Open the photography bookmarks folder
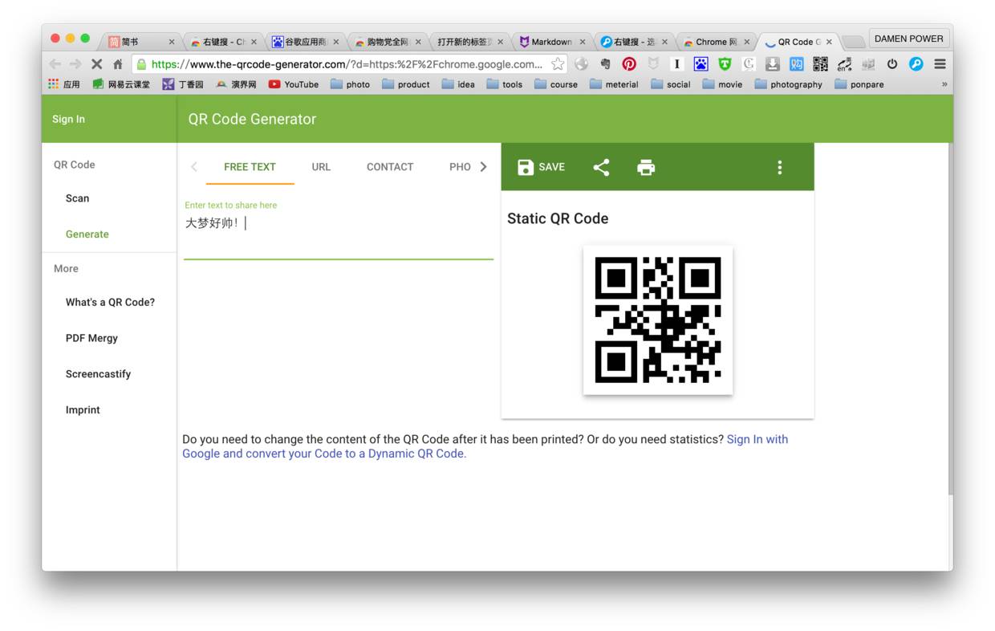 tap(788, 84)
